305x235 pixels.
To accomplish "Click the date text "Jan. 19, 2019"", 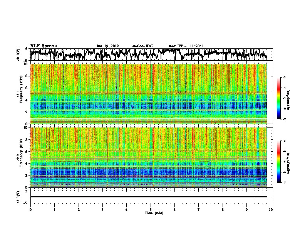I will (107, 46).
